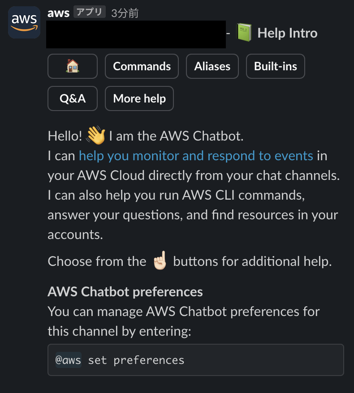Follow the monitor and respond to events link
The height and width of the screenshot is (393, 354).
pyautogui.click(x=195, y=155)
